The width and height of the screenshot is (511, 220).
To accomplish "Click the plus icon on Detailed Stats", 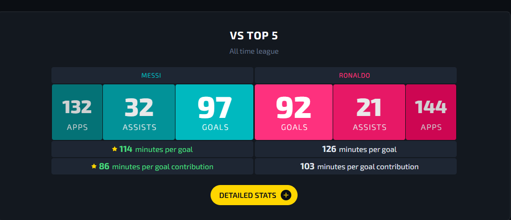I will pos(286,195).
